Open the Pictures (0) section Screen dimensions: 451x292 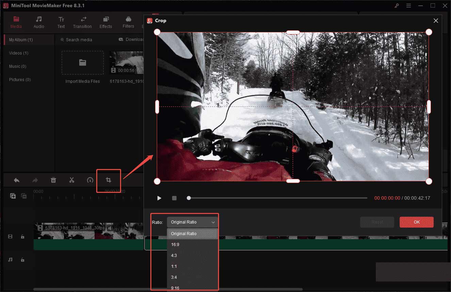pyautogui.click(x=20, y=79)
